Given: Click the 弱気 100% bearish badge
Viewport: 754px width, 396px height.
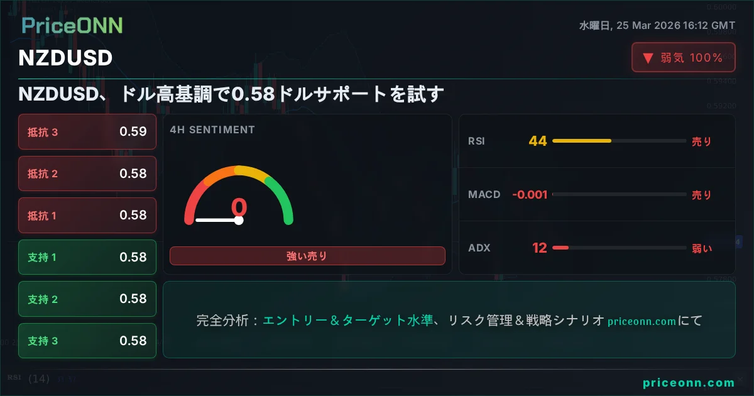Looking at the screenshot, I should [683, 58].
